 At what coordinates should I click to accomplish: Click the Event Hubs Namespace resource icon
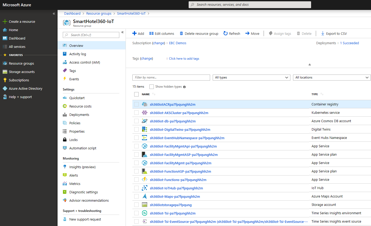coord(144,138)
